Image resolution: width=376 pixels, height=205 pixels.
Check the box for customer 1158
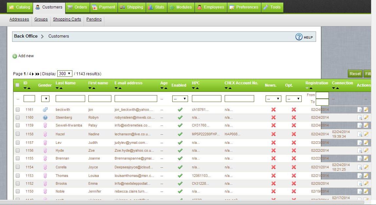[x=18, y=134]
